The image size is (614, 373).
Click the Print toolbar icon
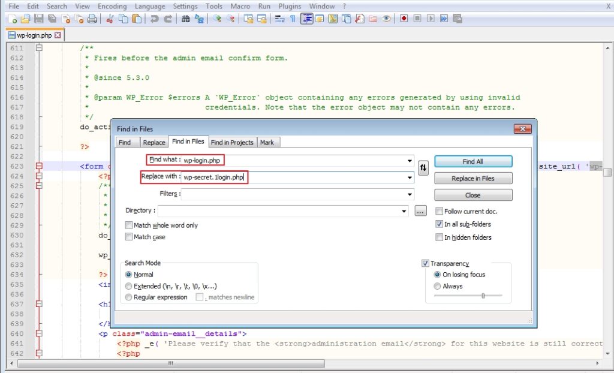92,19
